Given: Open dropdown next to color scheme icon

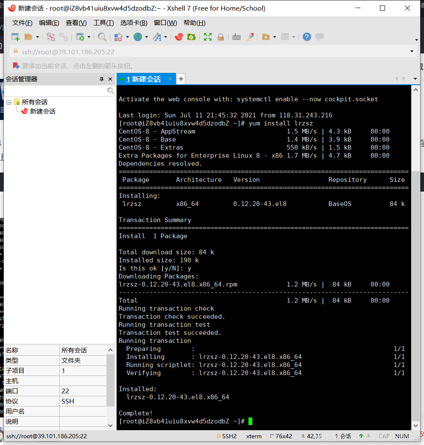Looking at the screenshot, I should pyautogui.click(x=127, y=37).
